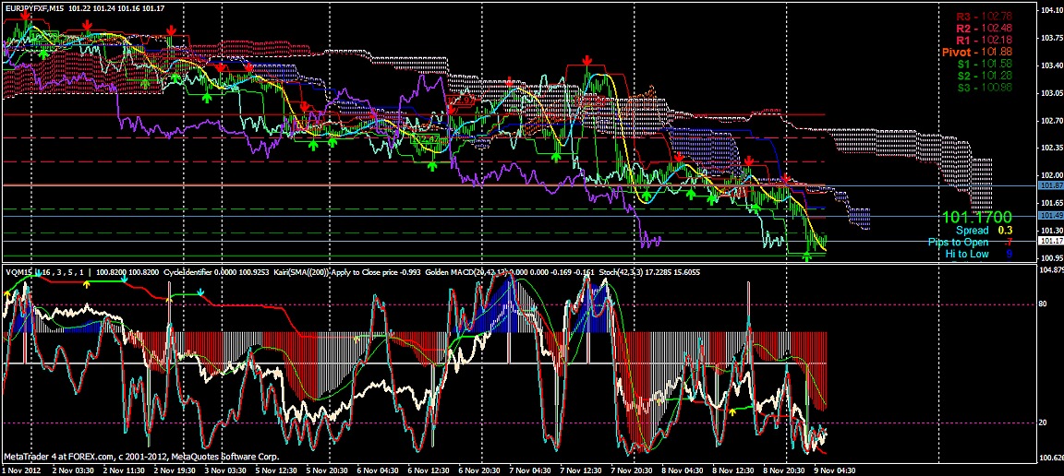Viewport: 1064px width, 476px height.
Task: Click the first red sell arrow at chart start
Action: [25, 18]
